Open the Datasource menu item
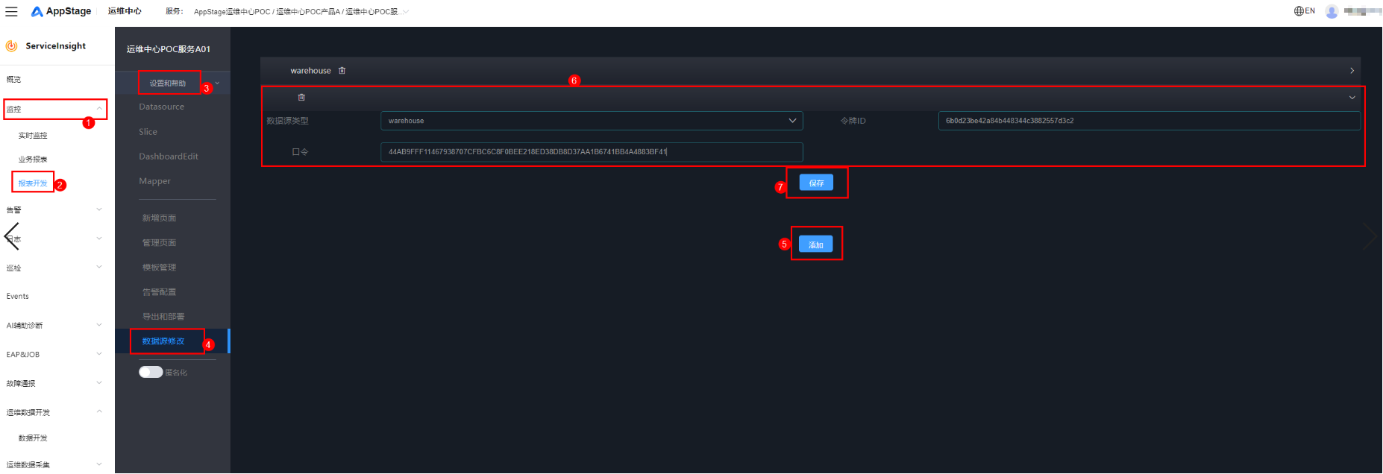This screenshot has width=1383, height=474. 161,107
